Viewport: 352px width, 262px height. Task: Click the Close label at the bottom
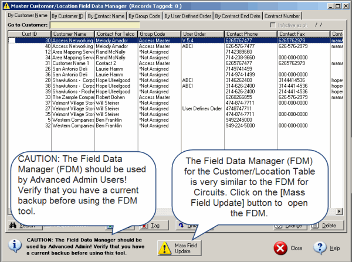pyautogui.click(x=296, y=249)
